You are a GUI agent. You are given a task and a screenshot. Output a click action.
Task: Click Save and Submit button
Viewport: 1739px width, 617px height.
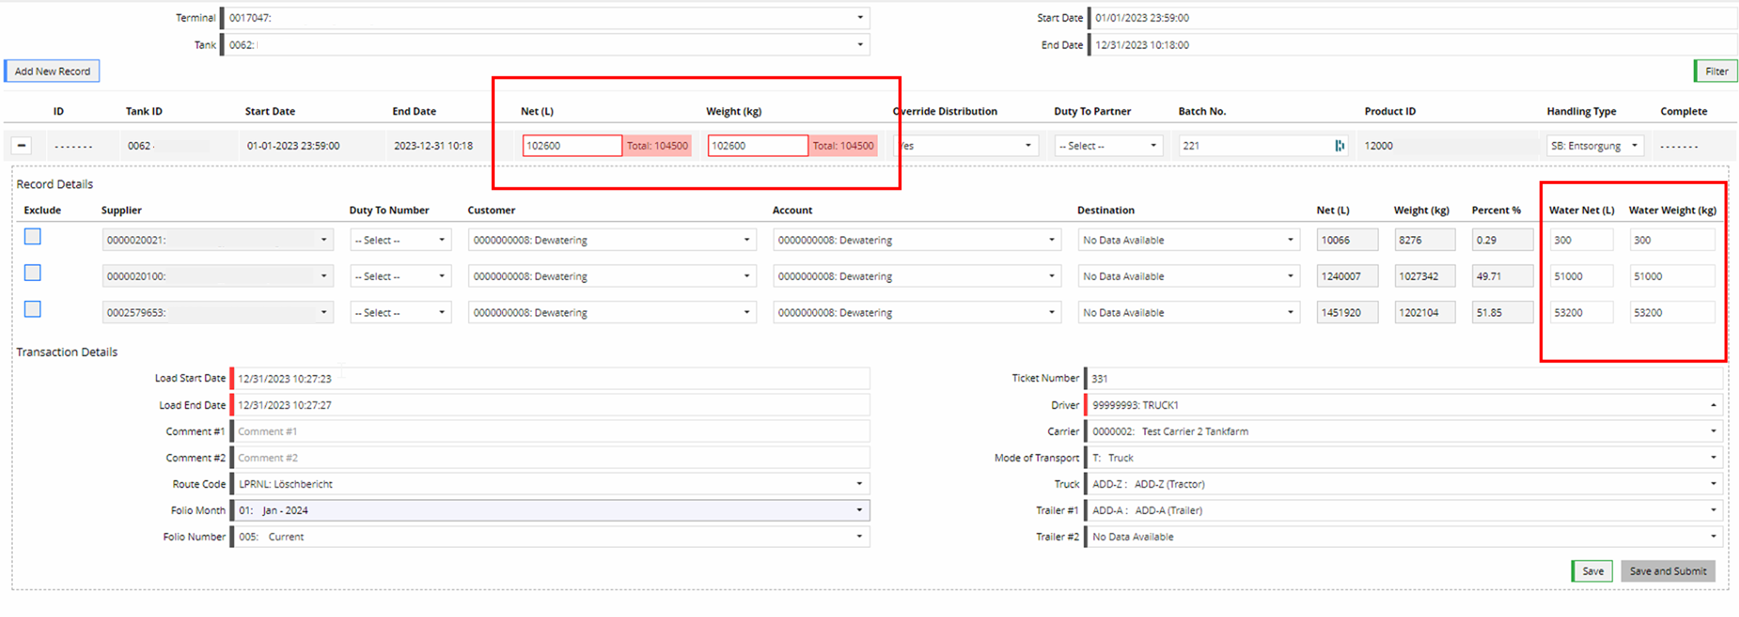coord(1667,572)
